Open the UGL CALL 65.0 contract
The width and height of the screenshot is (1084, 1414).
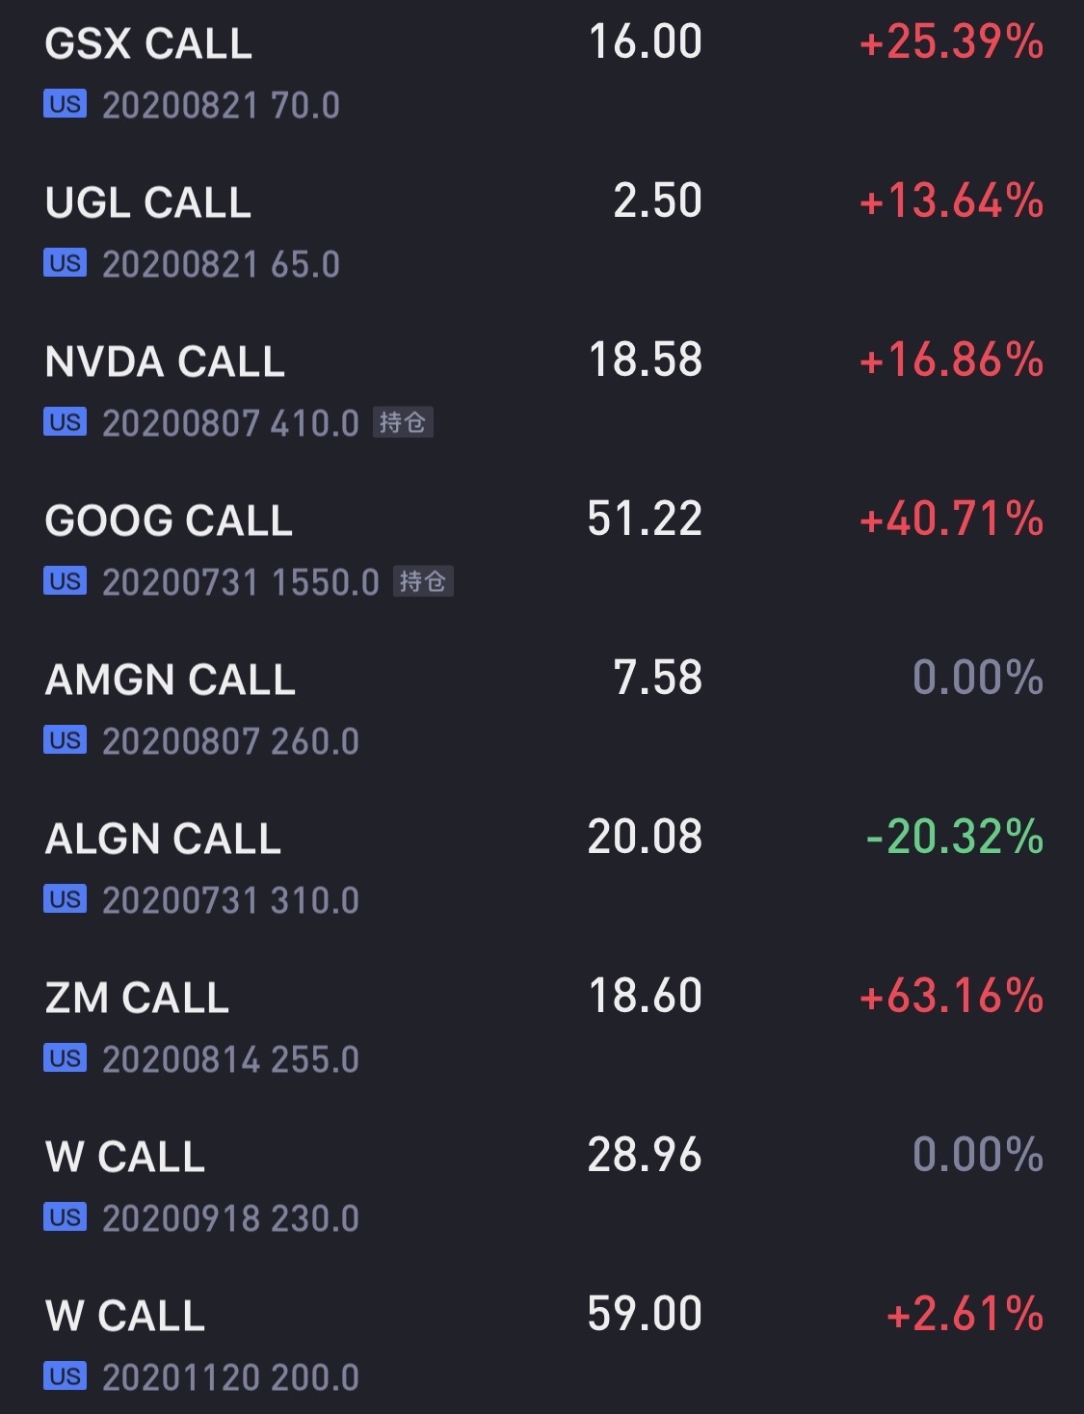pos(542,231)
